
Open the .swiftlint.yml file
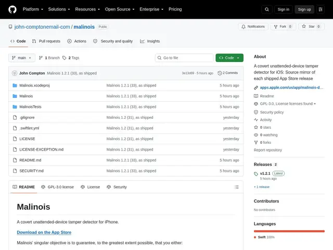click(29, 128)
